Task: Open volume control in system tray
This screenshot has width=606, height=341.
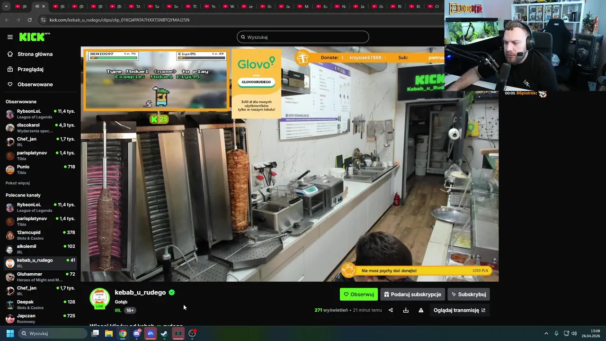Action: click(574, 333)
